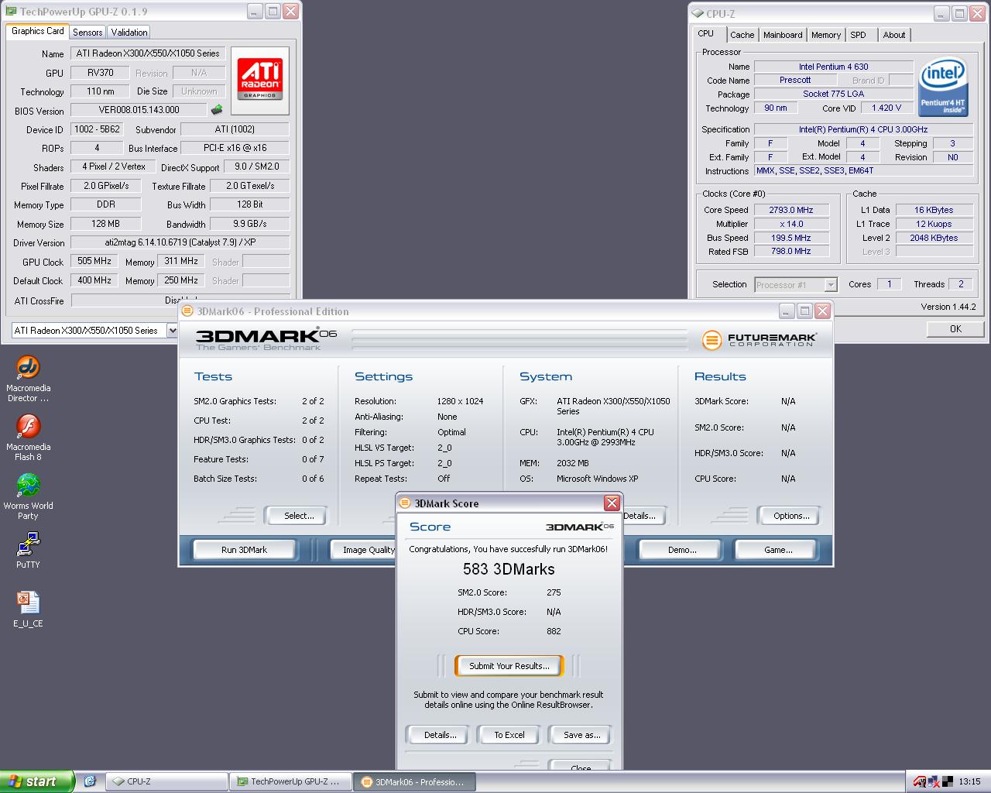The height and width of the screenshot is (793, 991).
Task: Open the CPU-Z About tab
Action: [894, 35]
